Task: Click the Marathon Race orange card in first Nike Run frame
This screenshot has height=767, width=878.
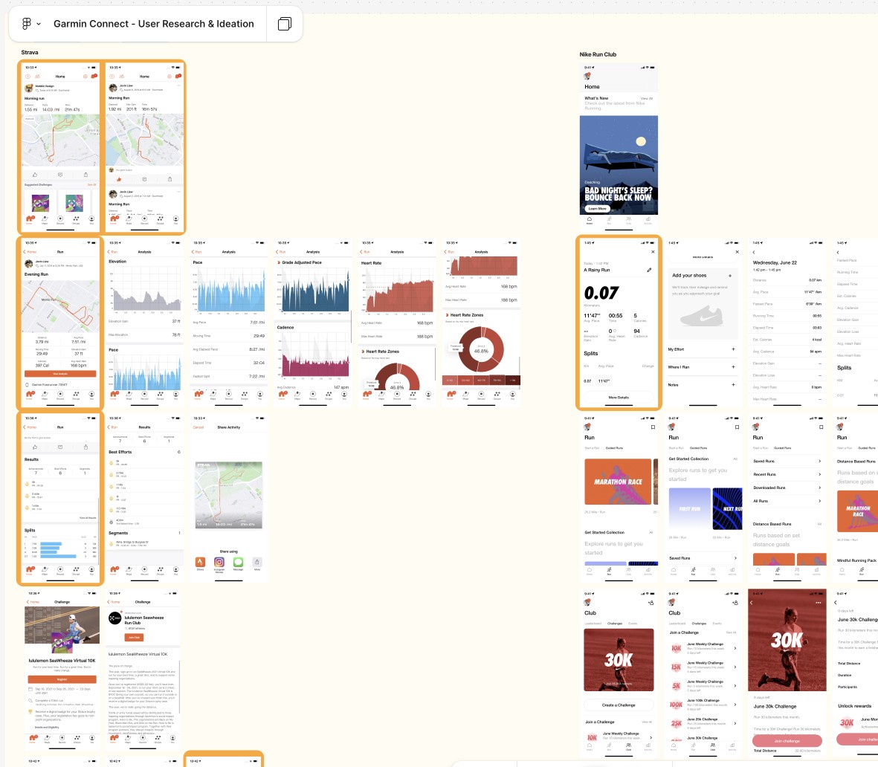Action: click(619, 482)
